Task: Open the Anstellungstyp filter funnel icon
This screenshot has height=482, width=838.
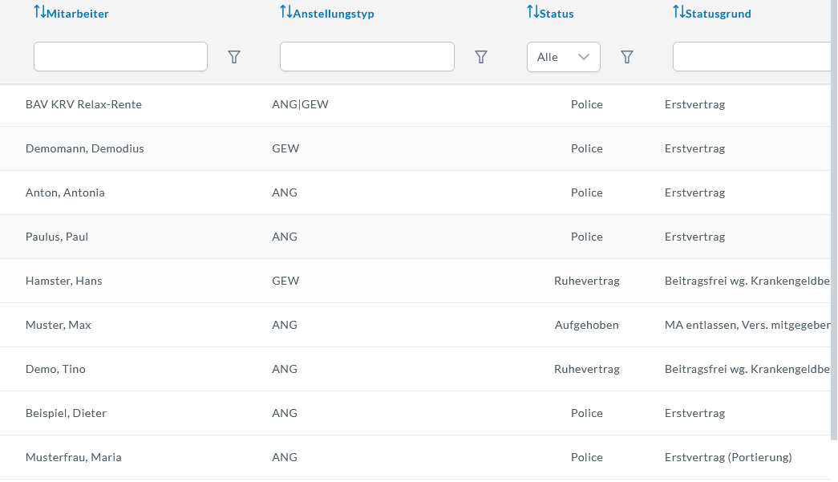Action: click(x=481, y=57)
